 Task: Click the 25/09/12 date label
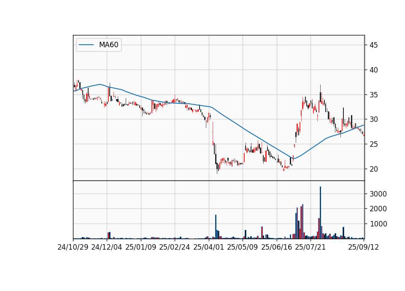(364, 247)
